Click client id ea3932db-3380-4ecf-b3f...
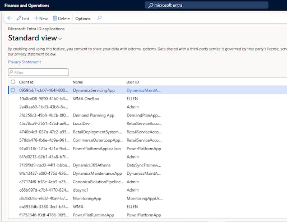The height and width of the screenshot is (222, 287). 44,207
